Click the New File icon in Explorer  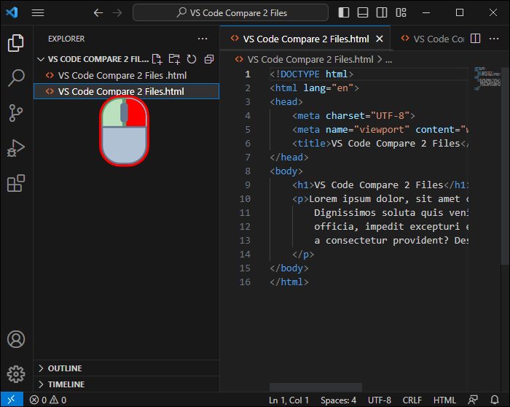tap(157, 59)
